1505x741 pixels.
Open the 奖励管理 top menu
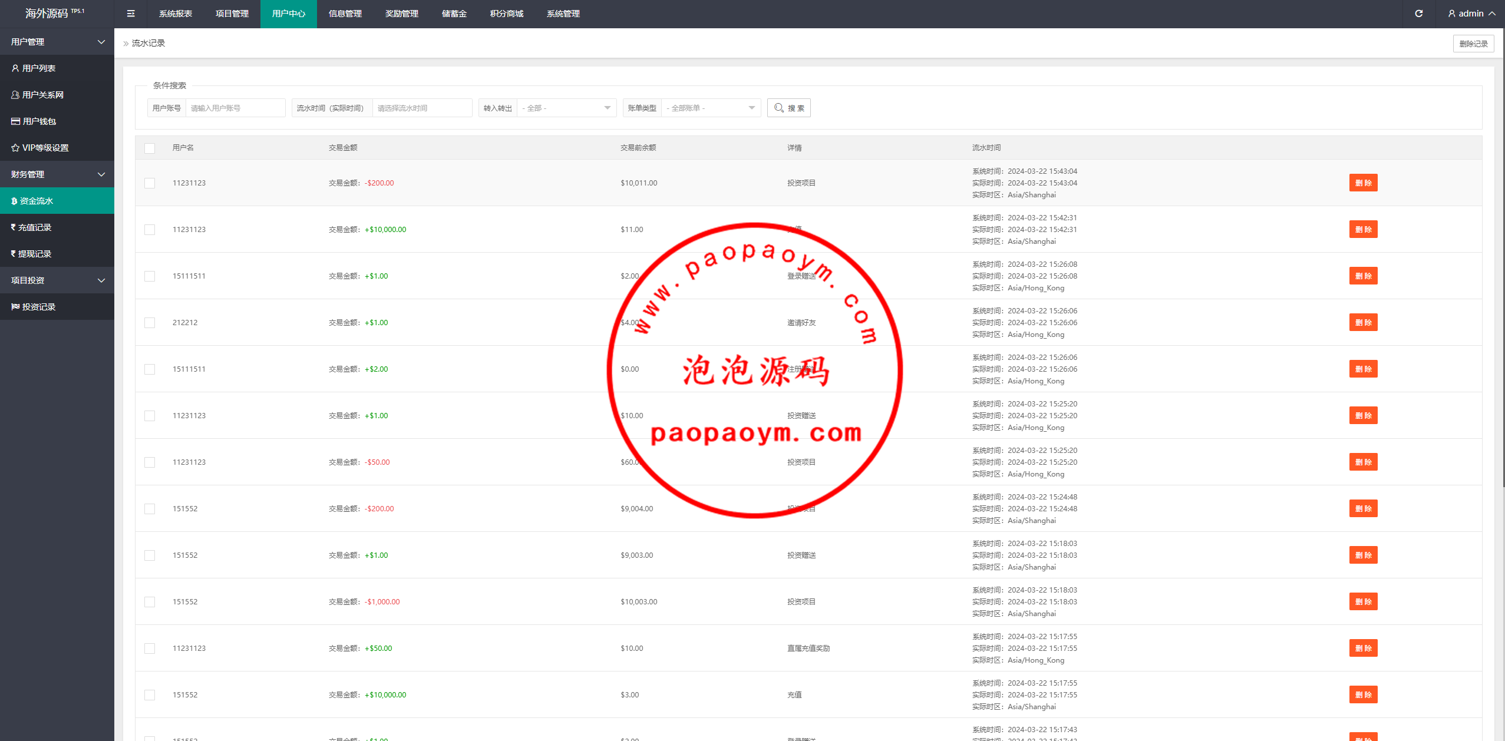402,14
